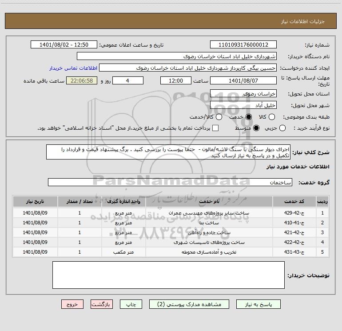Click service code ج-41-410
Viewport: 342px width, 331px height.
(294, 223)
